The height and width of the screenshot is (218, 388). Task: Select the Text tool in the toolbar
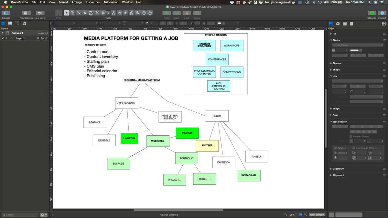(x=85, y=13)
